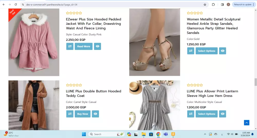Open the volume speaker tray icon

[232, 134]
